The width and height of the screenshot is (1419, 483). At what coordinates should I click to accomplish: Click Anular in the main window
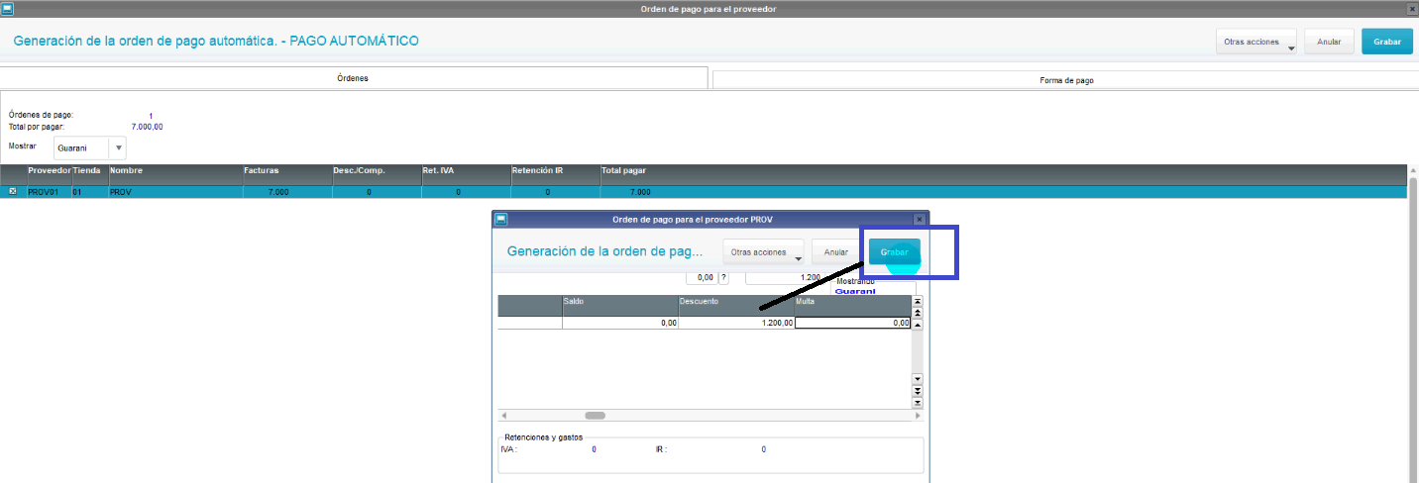[x=1330, y=43]
